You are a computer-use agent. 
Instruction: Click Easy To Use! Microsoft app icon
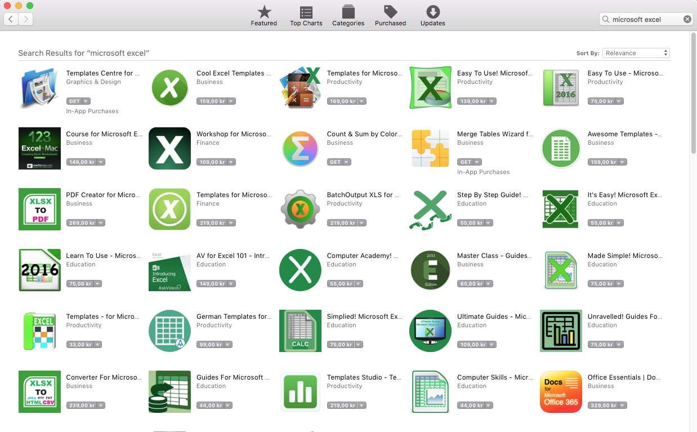(430, 88)
